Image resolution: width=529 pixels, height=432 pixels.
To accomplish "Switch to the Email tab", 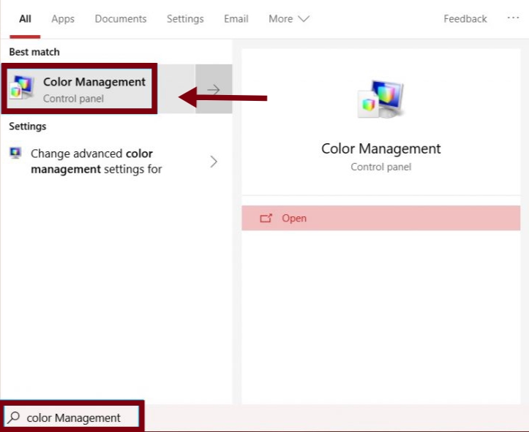I will pos(236,19).
